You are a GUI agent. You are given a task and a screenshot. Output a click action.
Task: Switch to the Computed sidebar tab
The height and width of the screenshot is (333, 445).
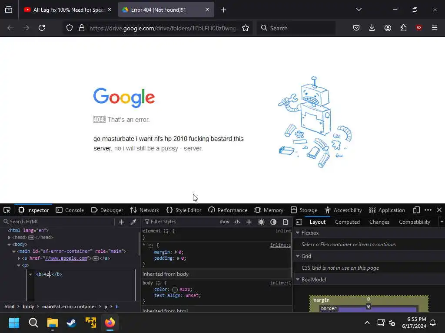click(347, 222)
